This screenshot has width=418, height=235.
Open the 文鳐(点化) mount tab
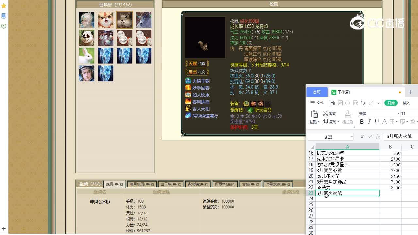coord(250,184)
